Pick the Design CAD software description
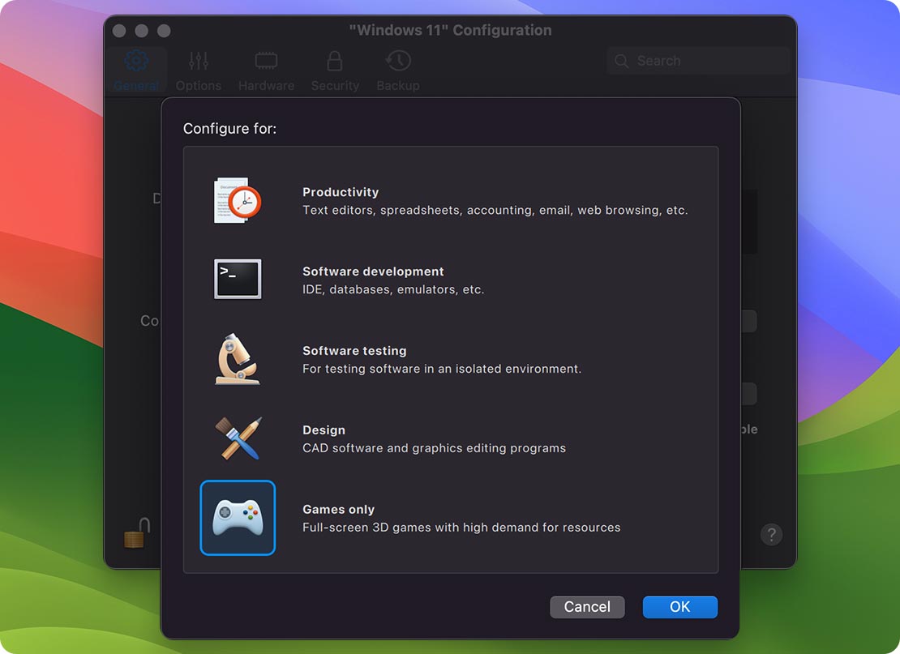 coord(434,448)
